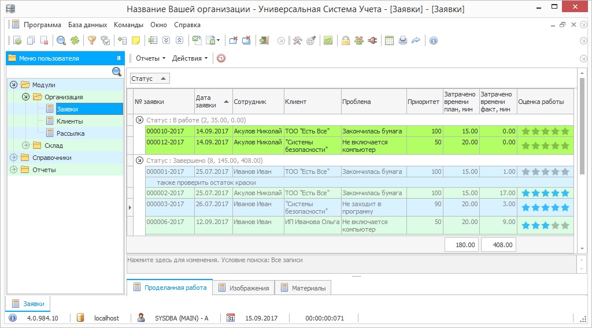Select Заявки in the tree
The width and height of the screenshot is (592, 328).
tap(89, 109)
